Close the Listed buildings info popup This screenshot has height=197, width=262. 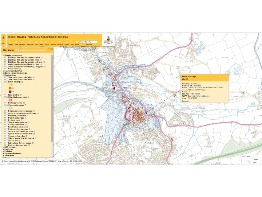point(227,77)
